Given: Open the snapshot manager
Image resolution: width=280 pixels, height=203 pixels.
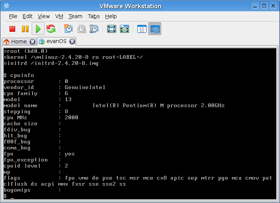Looking at the screenshot, I should click(x=94, y=29).
